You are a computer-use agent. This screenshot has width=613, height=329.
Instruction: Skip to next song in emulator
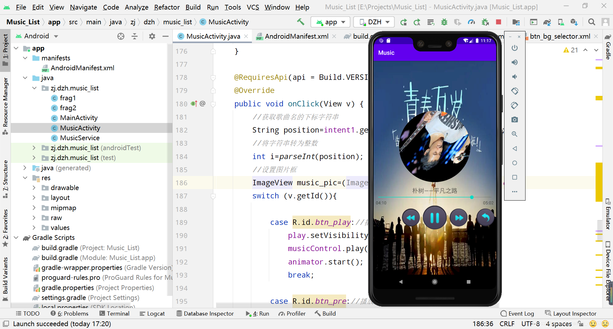point(459,218)
